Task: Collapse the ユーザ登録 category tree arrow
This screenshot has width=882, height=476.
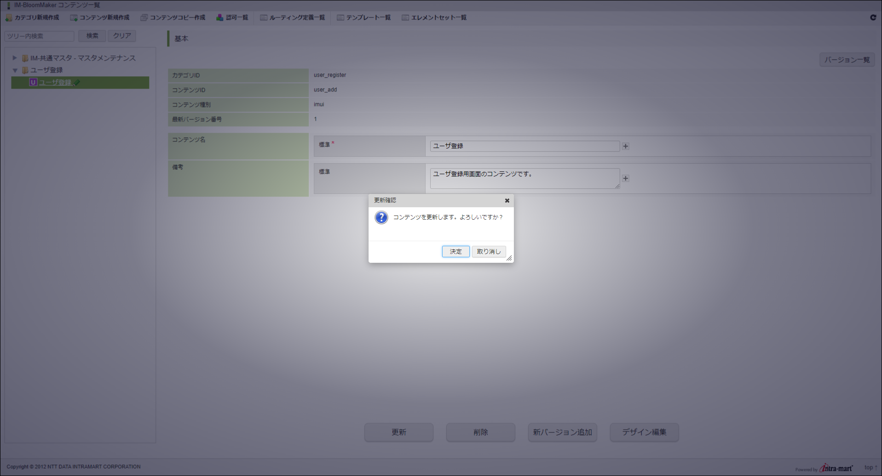Action: click(15, 70)
